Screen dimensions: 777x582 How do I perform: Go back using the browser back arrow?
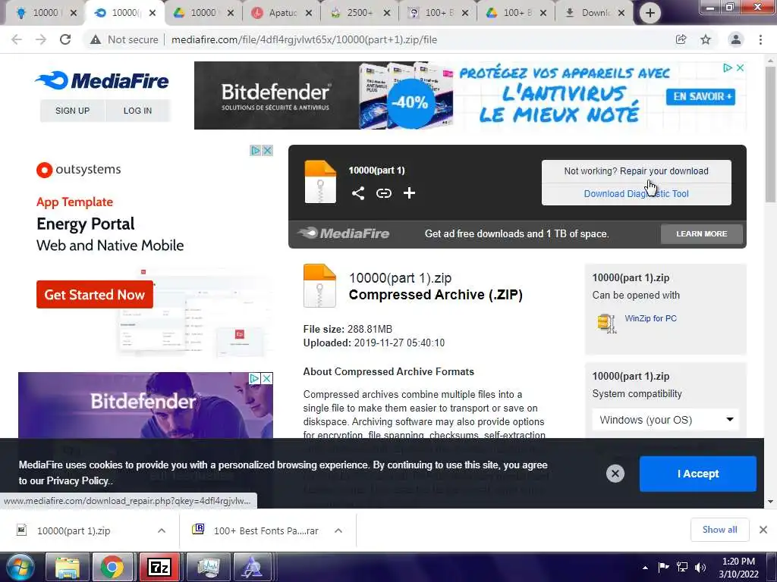(17, 39)
